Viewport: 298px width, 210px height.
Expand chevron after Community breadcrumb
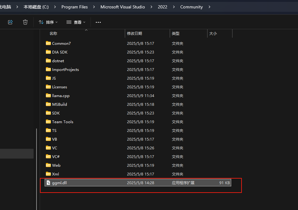[x=209, y=7]
